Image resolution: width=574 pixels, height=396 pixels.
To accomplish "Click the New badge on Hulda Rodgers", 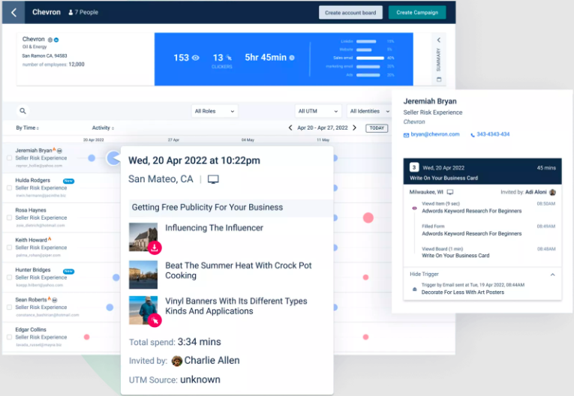I will coord(68,181).
